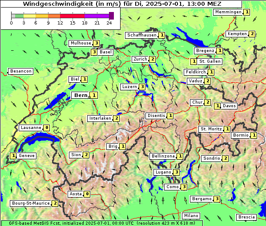The height and width of the screenshot is (226, 266).
Task: Select the Zurich wind speed badge
Action: (153, 59)
